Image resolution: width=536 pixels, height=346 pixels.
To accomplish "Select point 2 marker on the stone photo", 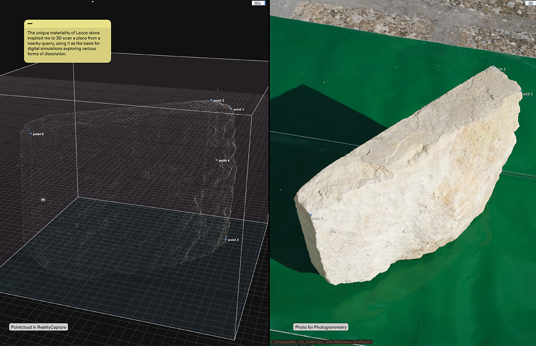I will coord(494,67).
